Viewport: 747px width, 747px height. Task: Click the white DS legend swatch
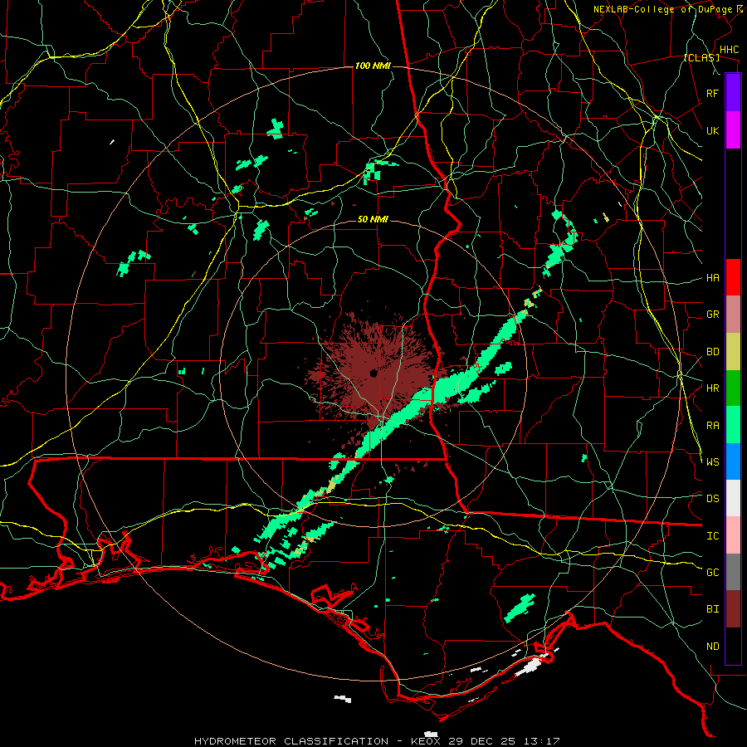pos(733,498)
